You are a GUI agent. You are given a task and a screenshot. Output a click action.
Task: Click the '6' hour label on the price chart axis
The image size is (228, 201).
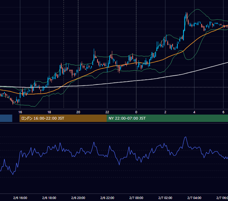223,112
